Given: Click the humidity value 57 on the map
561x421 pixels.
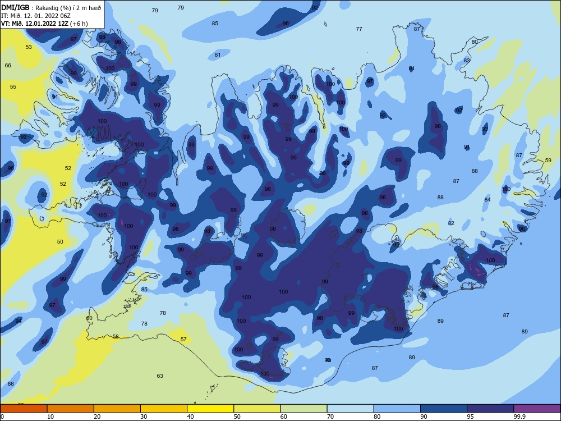Looking at the screenshot, I should click(183, 340).
